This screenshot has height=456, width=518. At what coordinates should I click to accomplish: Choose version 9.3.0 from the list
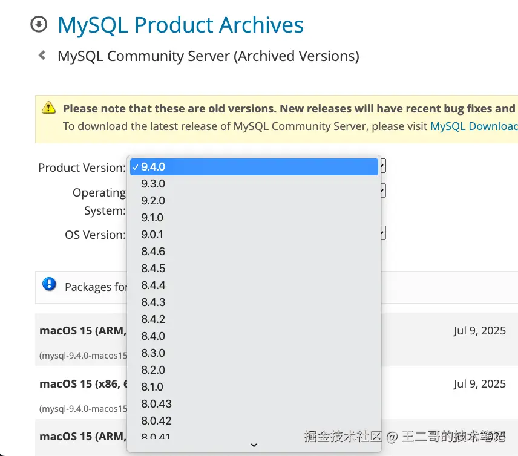pos(254,184)
